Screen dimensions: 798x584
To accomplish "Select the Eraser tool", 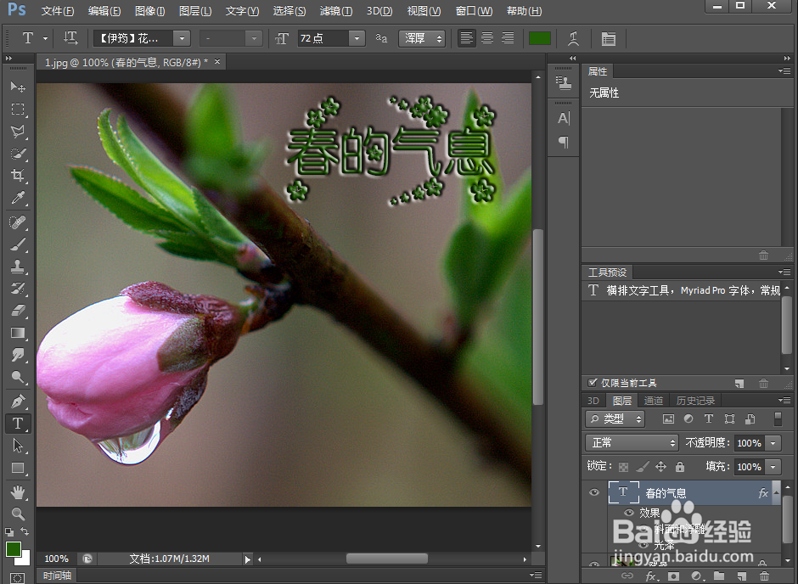I will (x=18, y=311).
